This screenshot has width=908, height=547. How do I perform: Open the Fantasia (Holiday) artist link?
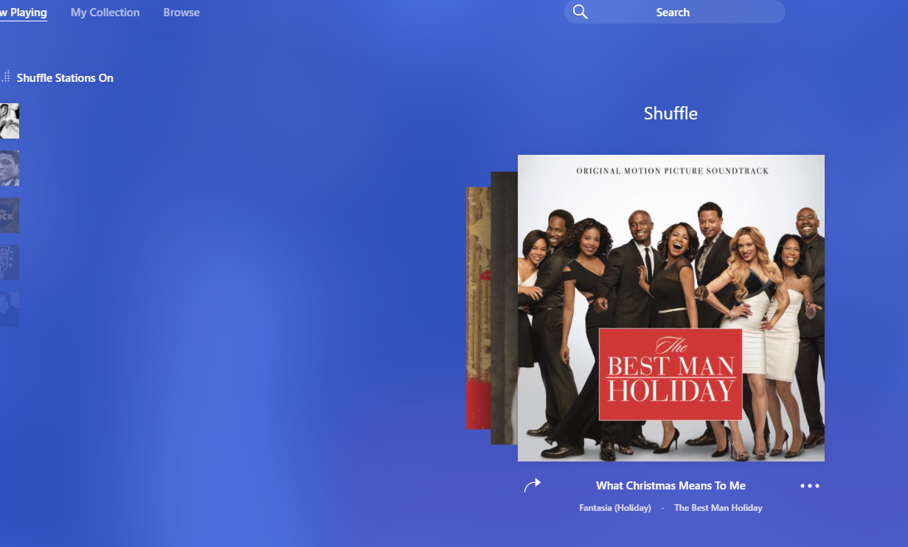(615, 508)
